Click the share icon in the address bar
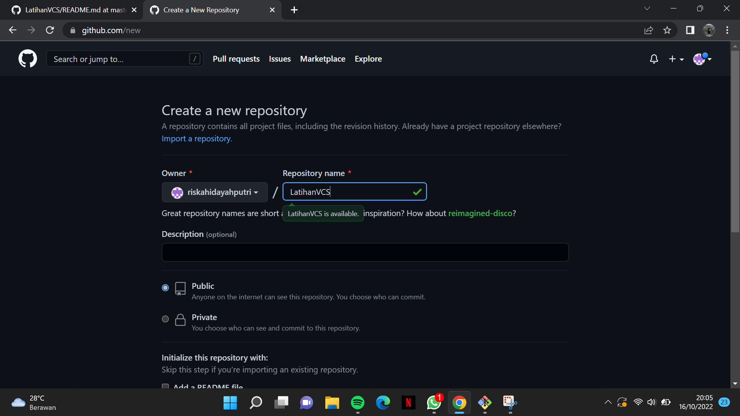The image size is (740, 416). (x=649, y=30)
